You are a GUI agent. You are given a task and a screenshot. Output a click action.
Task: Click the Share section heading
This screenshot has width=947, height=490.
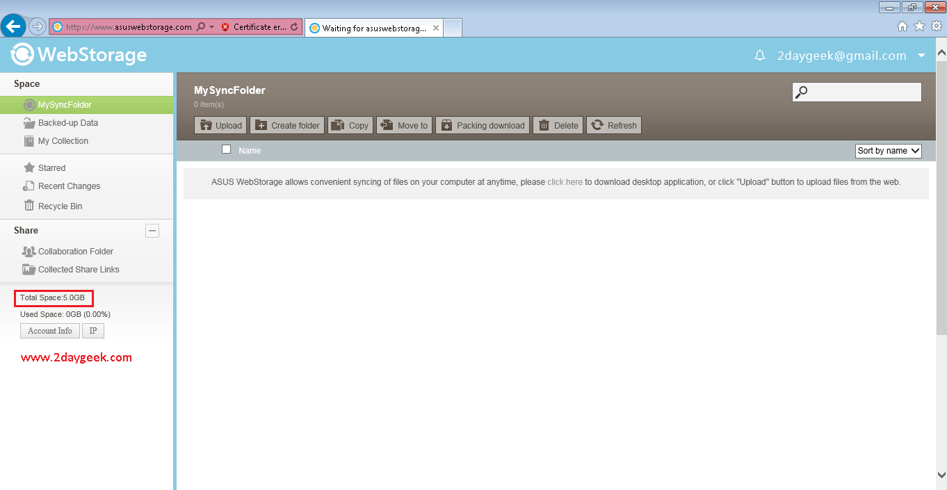point(26,231)
